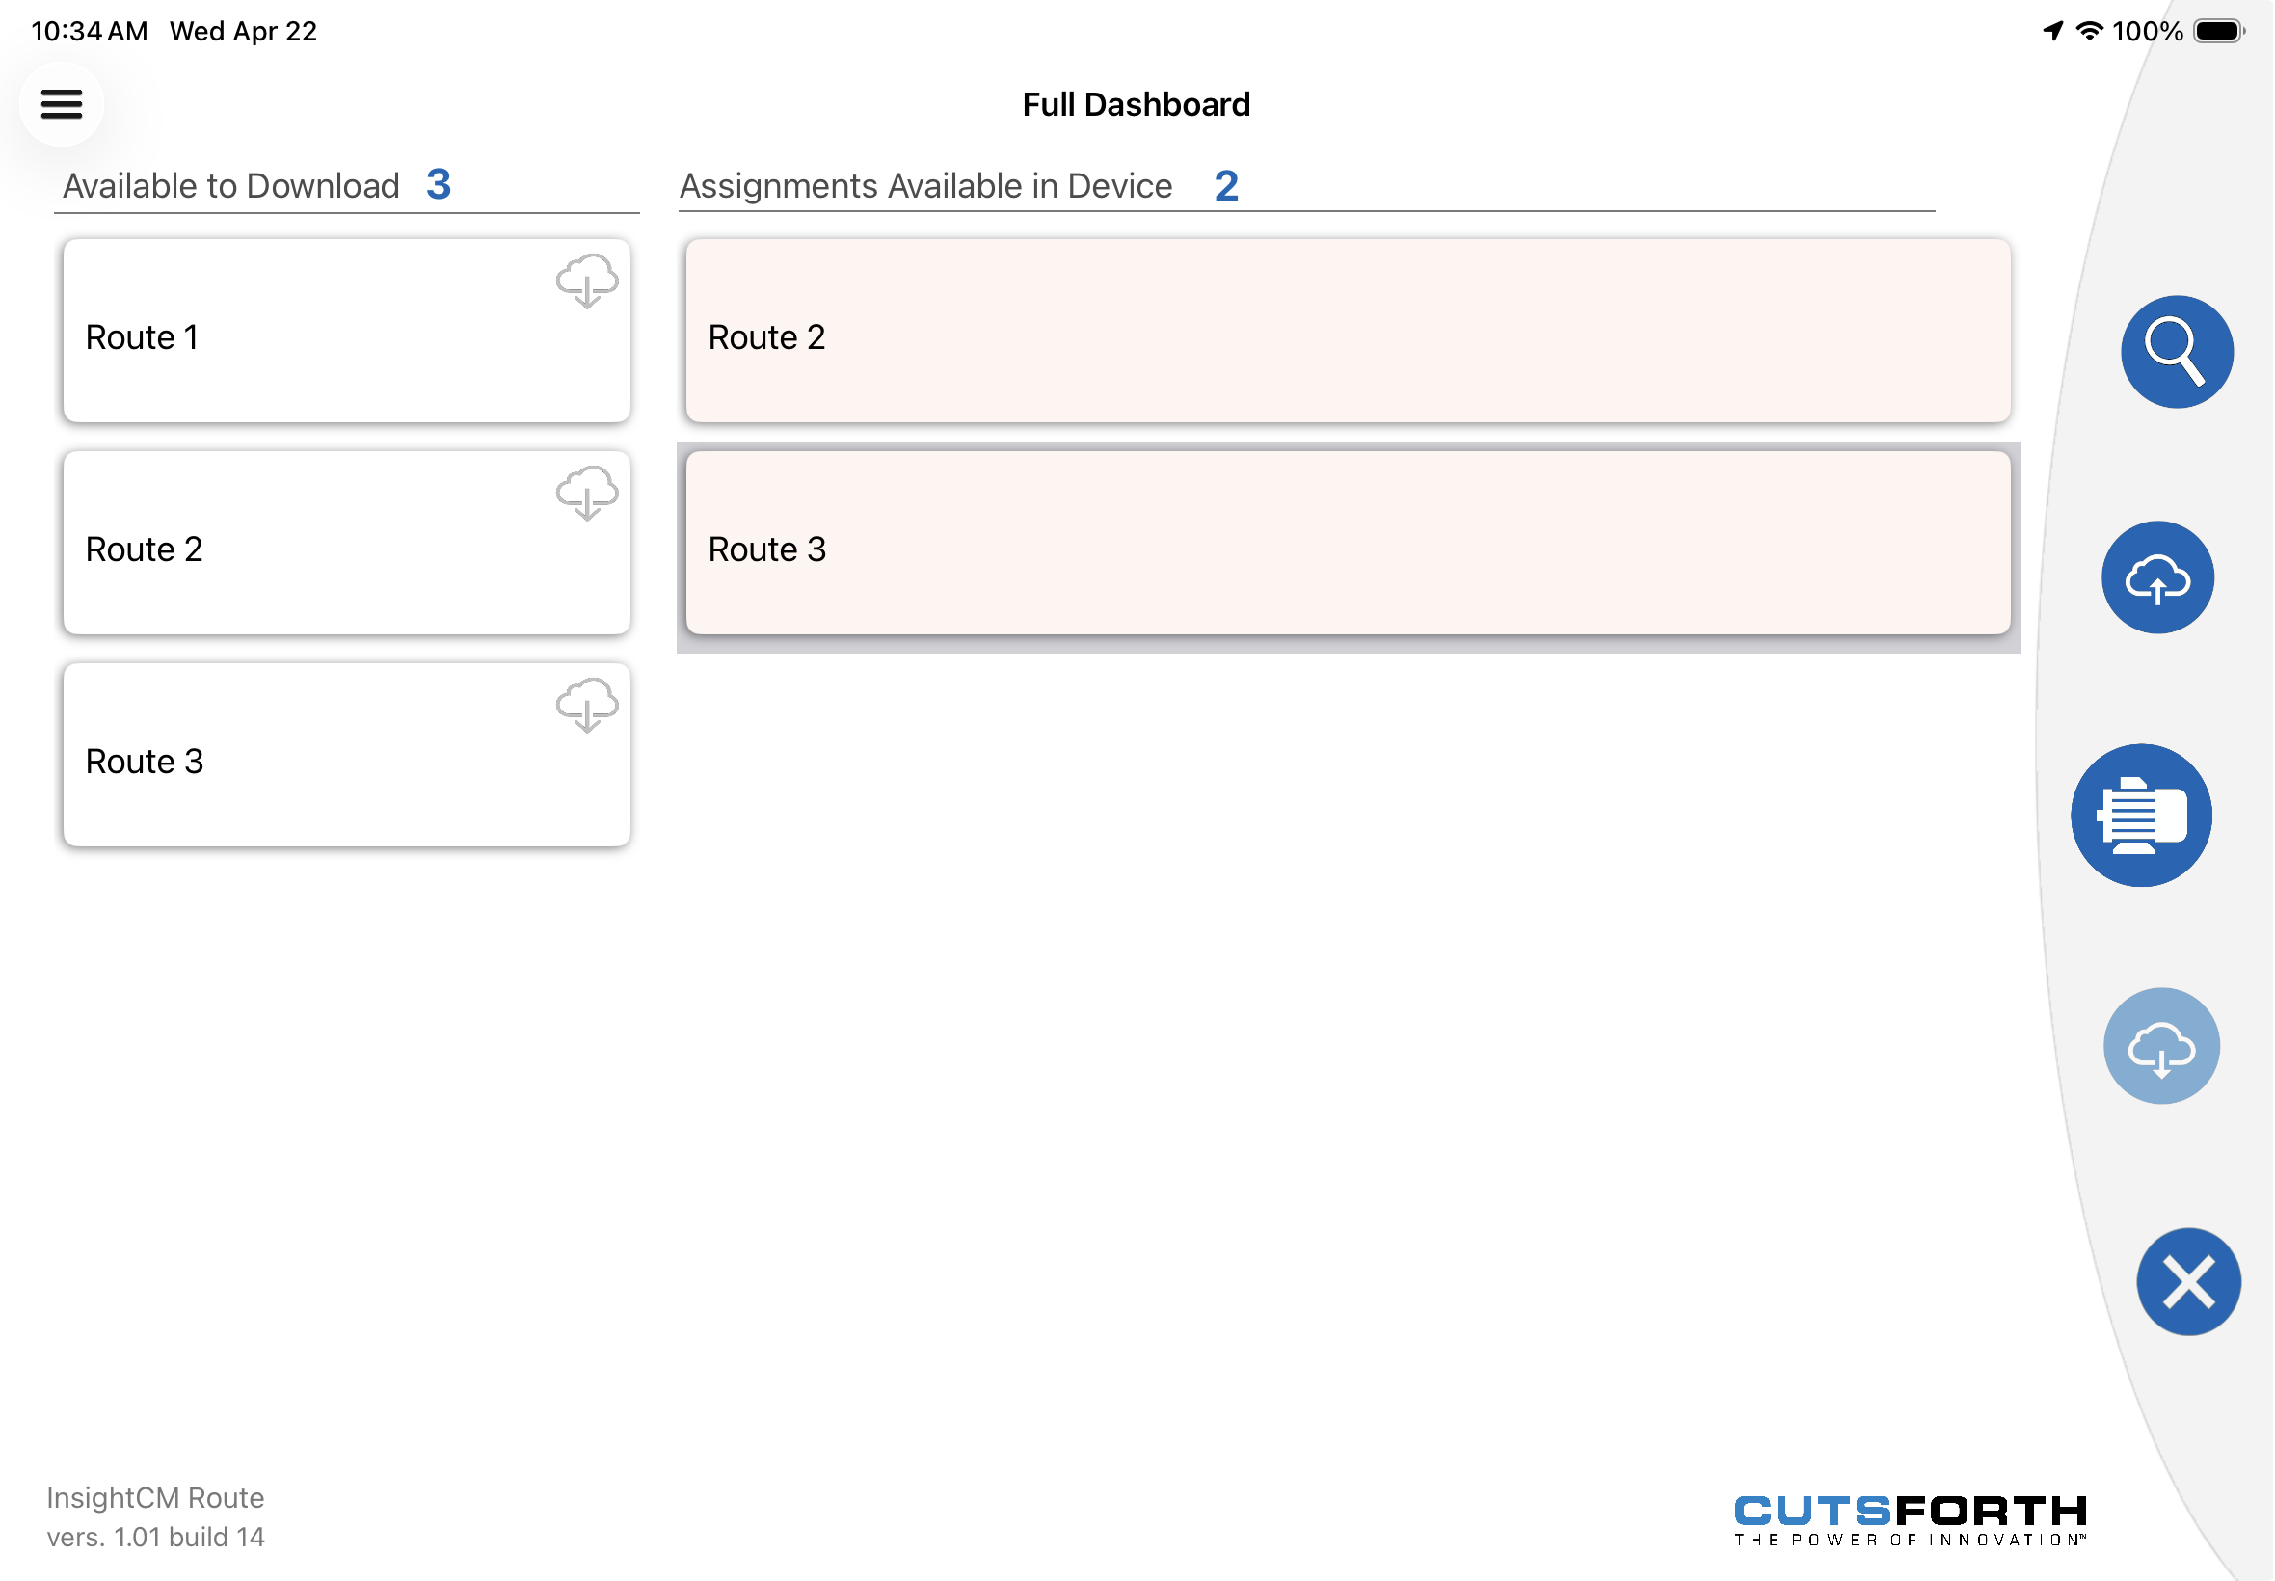Image resolution: width=2275 pixels, height=1581 pixels.
Task: Click the download count number 3
Action: click(x=439, y=184)
